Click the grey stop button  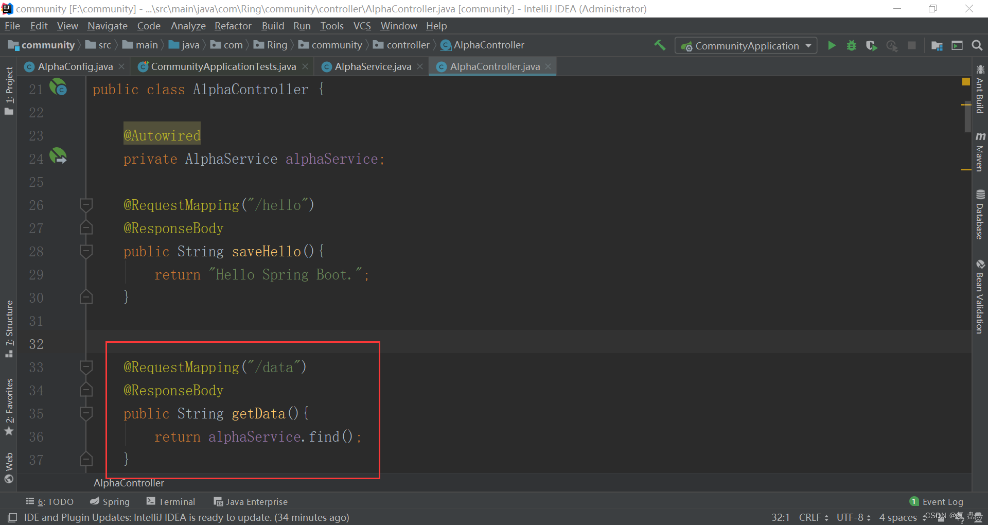pos(912,45)
